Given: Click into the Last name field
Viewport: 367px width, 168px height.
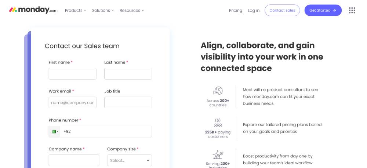Looking at the screenshot, I should pos(128,74).
